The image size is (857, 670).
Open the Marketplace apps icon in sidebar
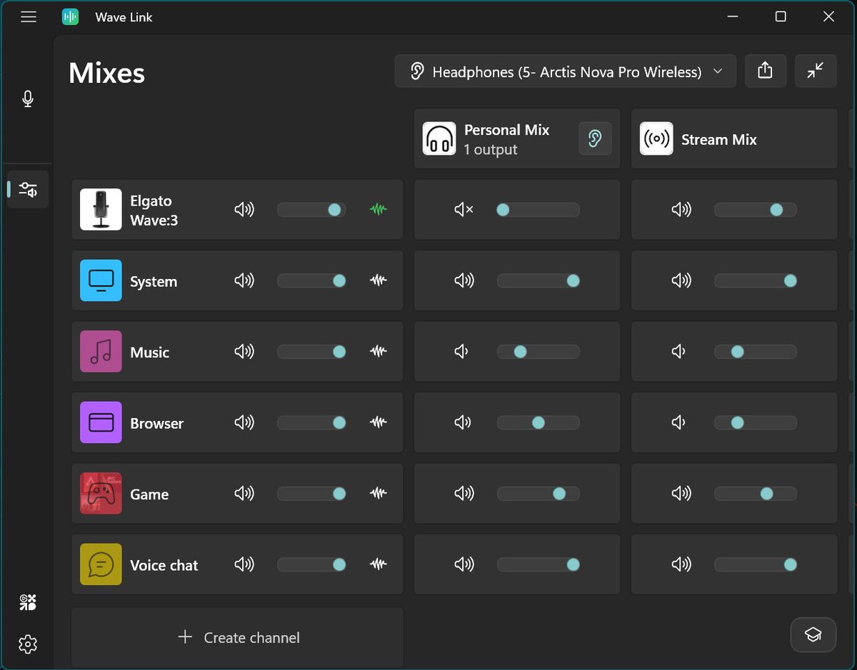click(28, 602)
